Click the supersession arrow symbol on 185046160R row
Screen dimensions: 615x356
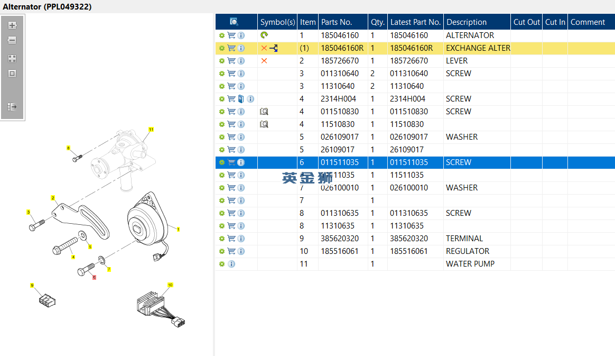274,48
